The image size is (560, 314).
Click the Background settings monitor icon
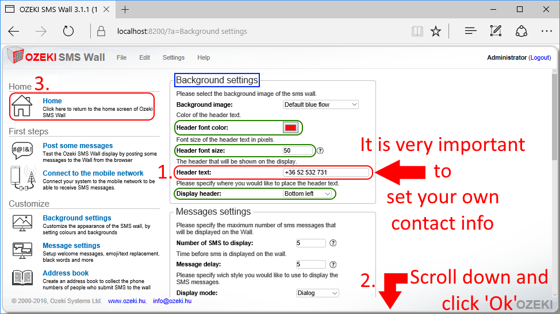pyautogui.click(x=22, y=223)
